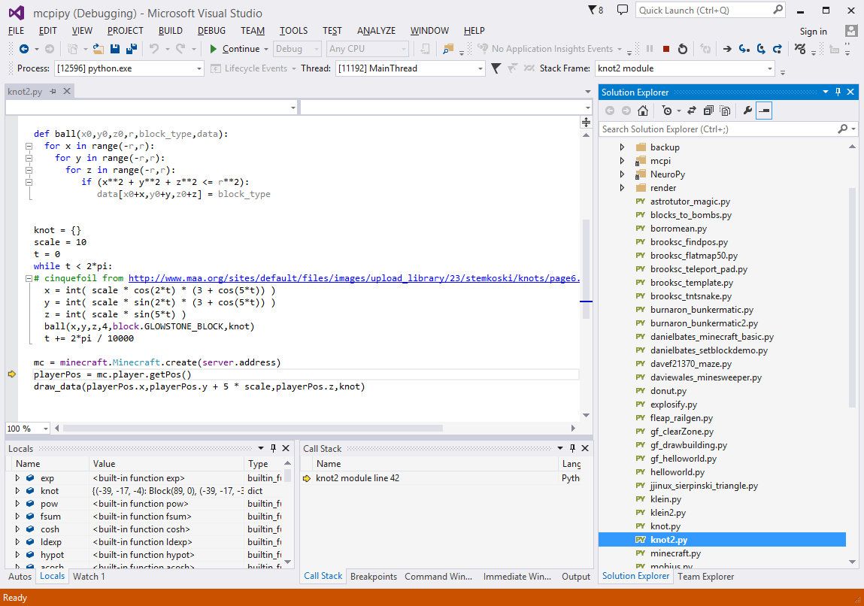Pin the Solution Explorer panel

click(x=837, y=92)
